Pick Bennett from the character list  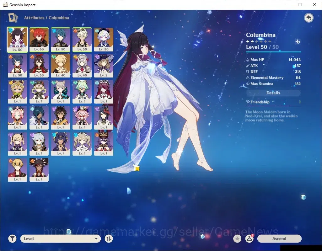pos(82,40)
